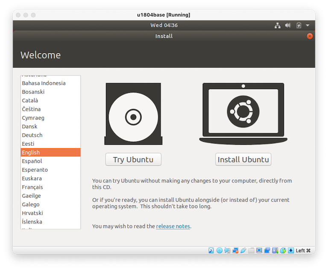This screenshot has height=270, width=328.
Task: Click the 'Left ⌘' host key indicator
Action: click(303, 250)
